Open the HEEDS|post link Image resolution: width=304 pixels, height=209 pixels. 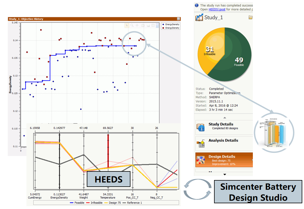pyautogui.click(x=217, y=9)
